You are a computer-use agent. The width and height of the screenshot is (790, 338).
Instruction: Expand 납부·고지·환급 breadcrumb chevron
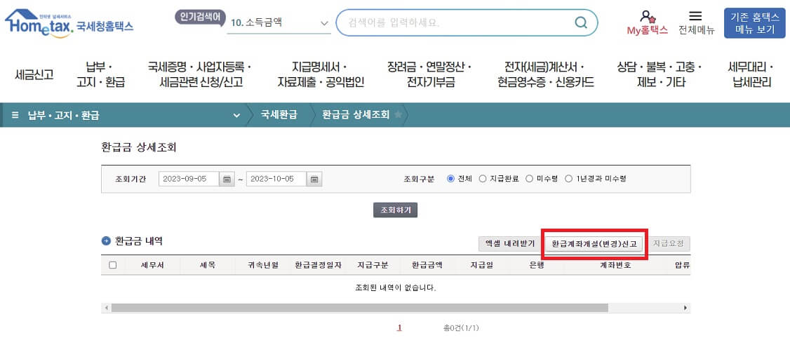237,115
